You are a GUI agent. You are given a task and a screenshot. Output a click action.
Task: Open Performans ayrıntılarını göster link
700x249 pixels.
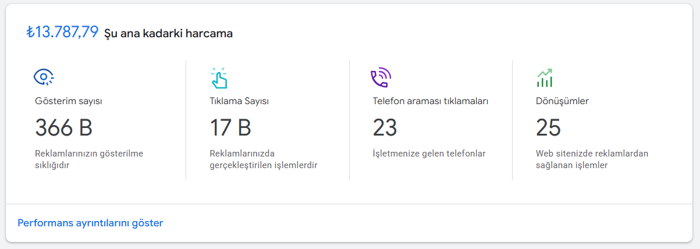point(90,223)
